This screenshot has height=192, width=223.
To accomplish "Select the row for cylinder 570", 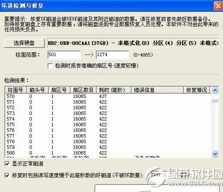I will pos(108,96).
